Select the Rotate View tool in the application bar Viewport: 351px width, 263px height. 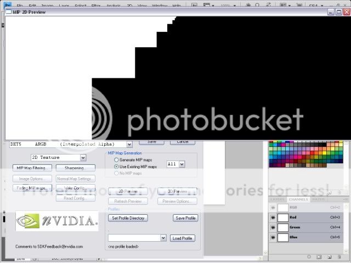[x=268, y=5]
